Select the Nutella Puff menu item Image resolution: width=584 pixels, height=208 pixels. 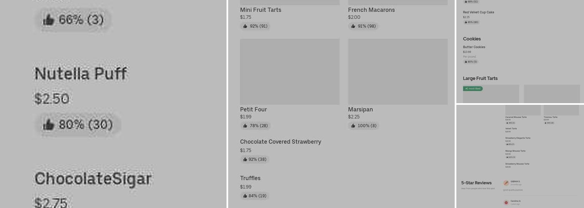(x=81, y=74)
